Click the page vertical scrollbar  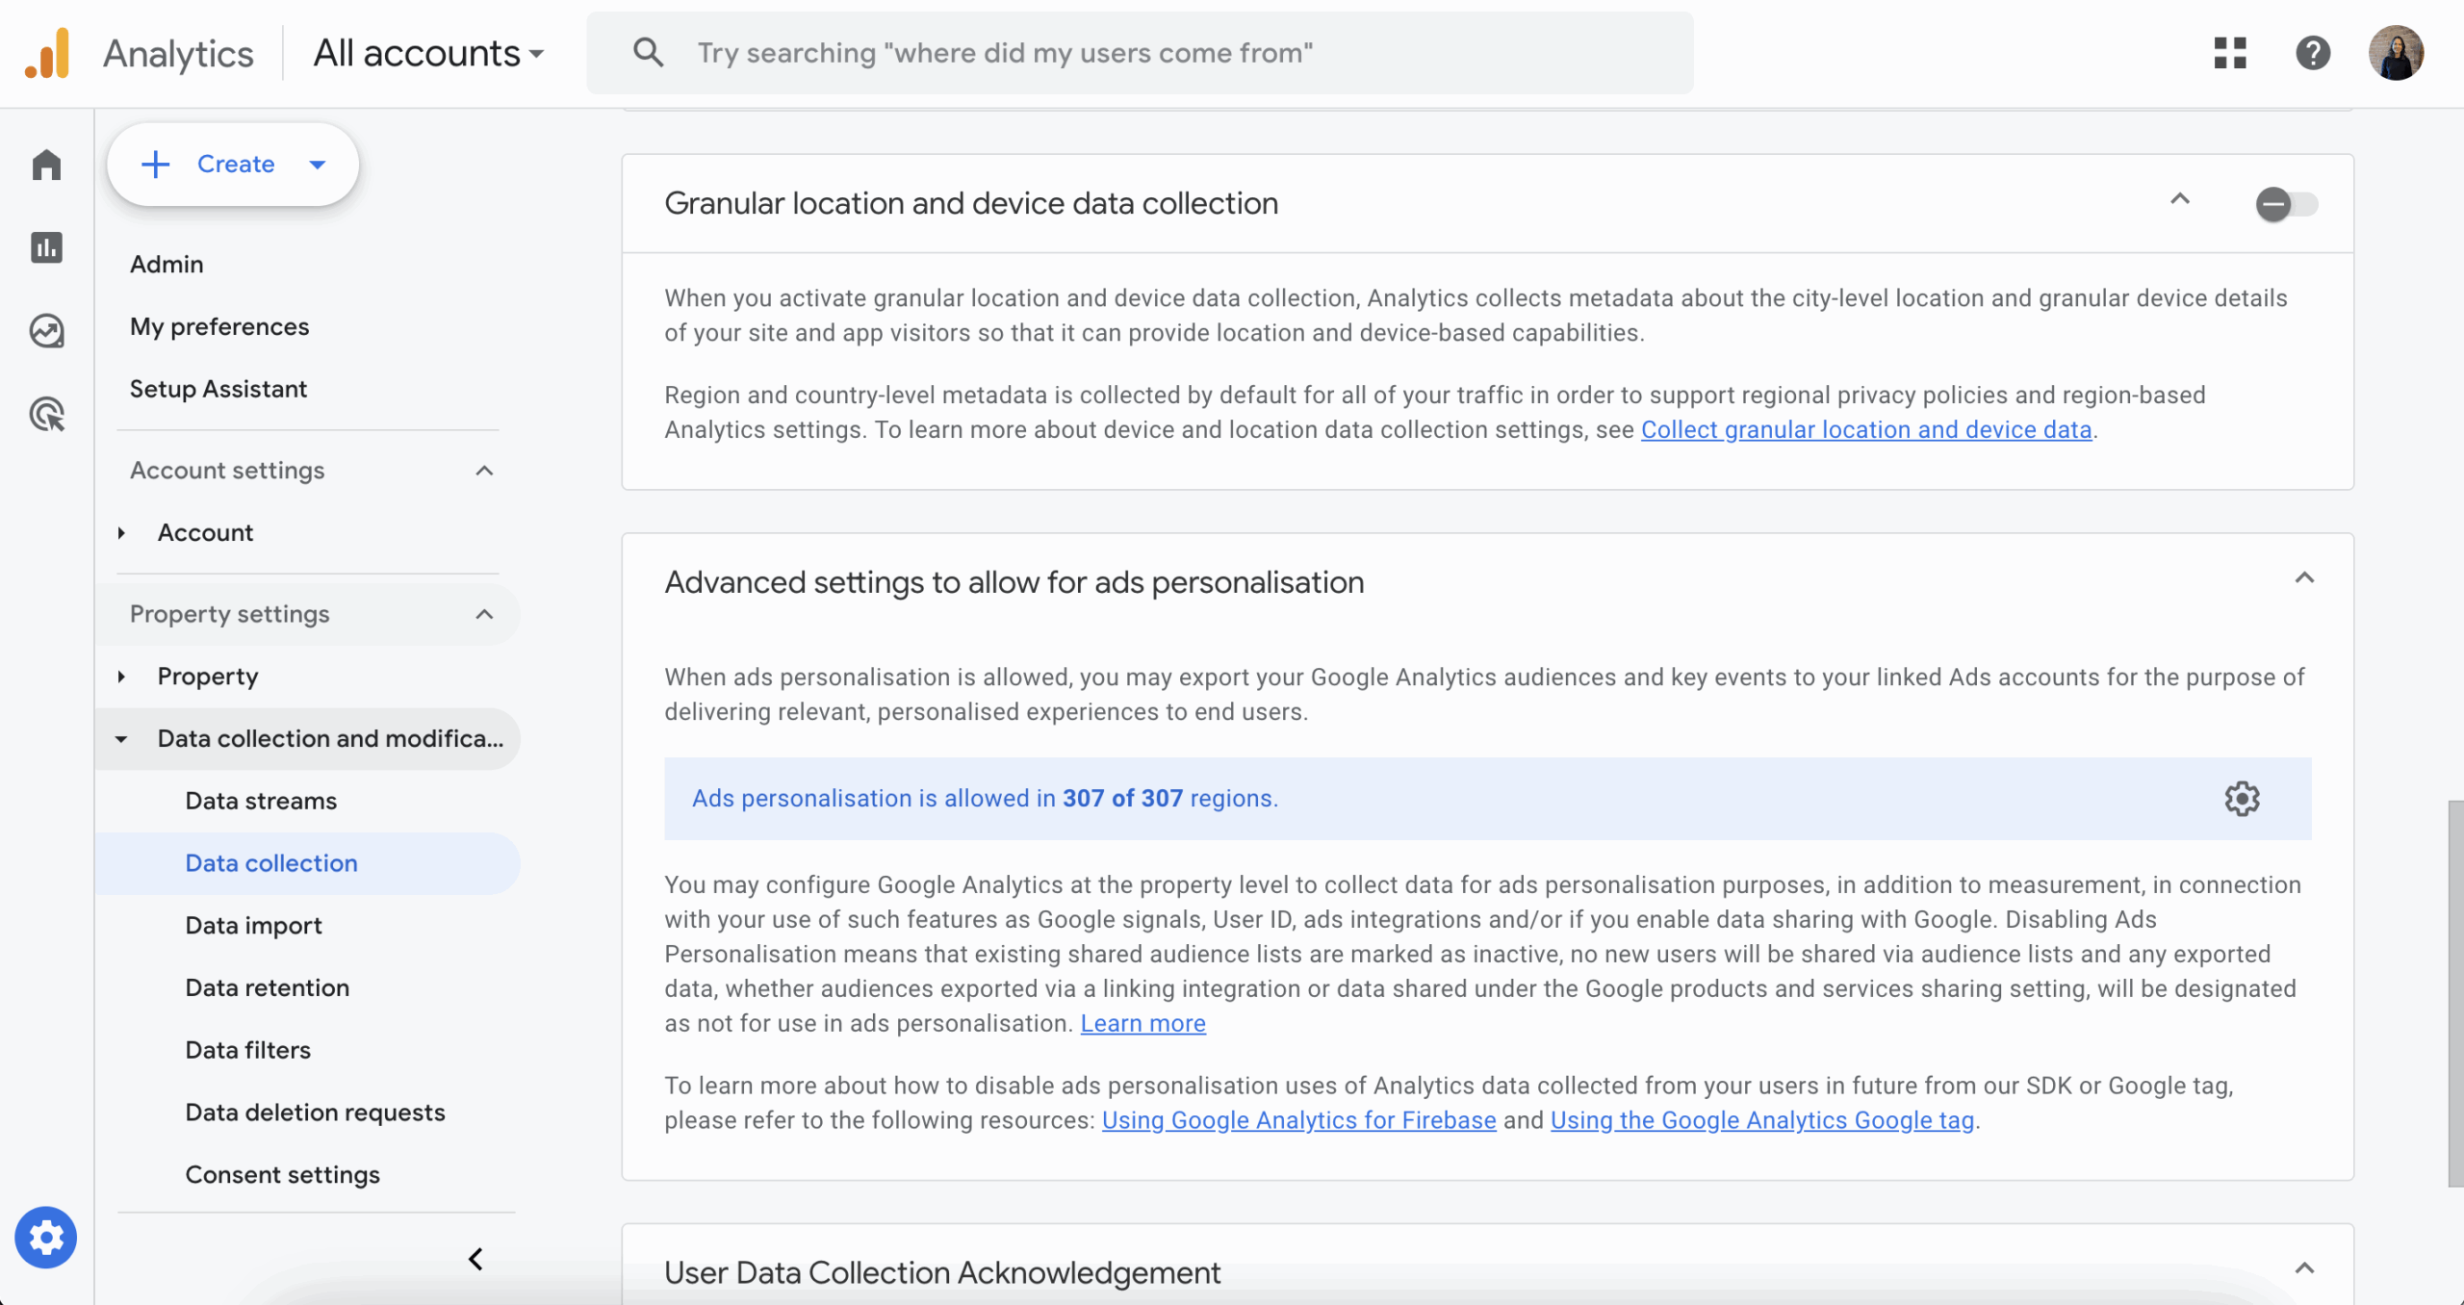[2455, 993]
